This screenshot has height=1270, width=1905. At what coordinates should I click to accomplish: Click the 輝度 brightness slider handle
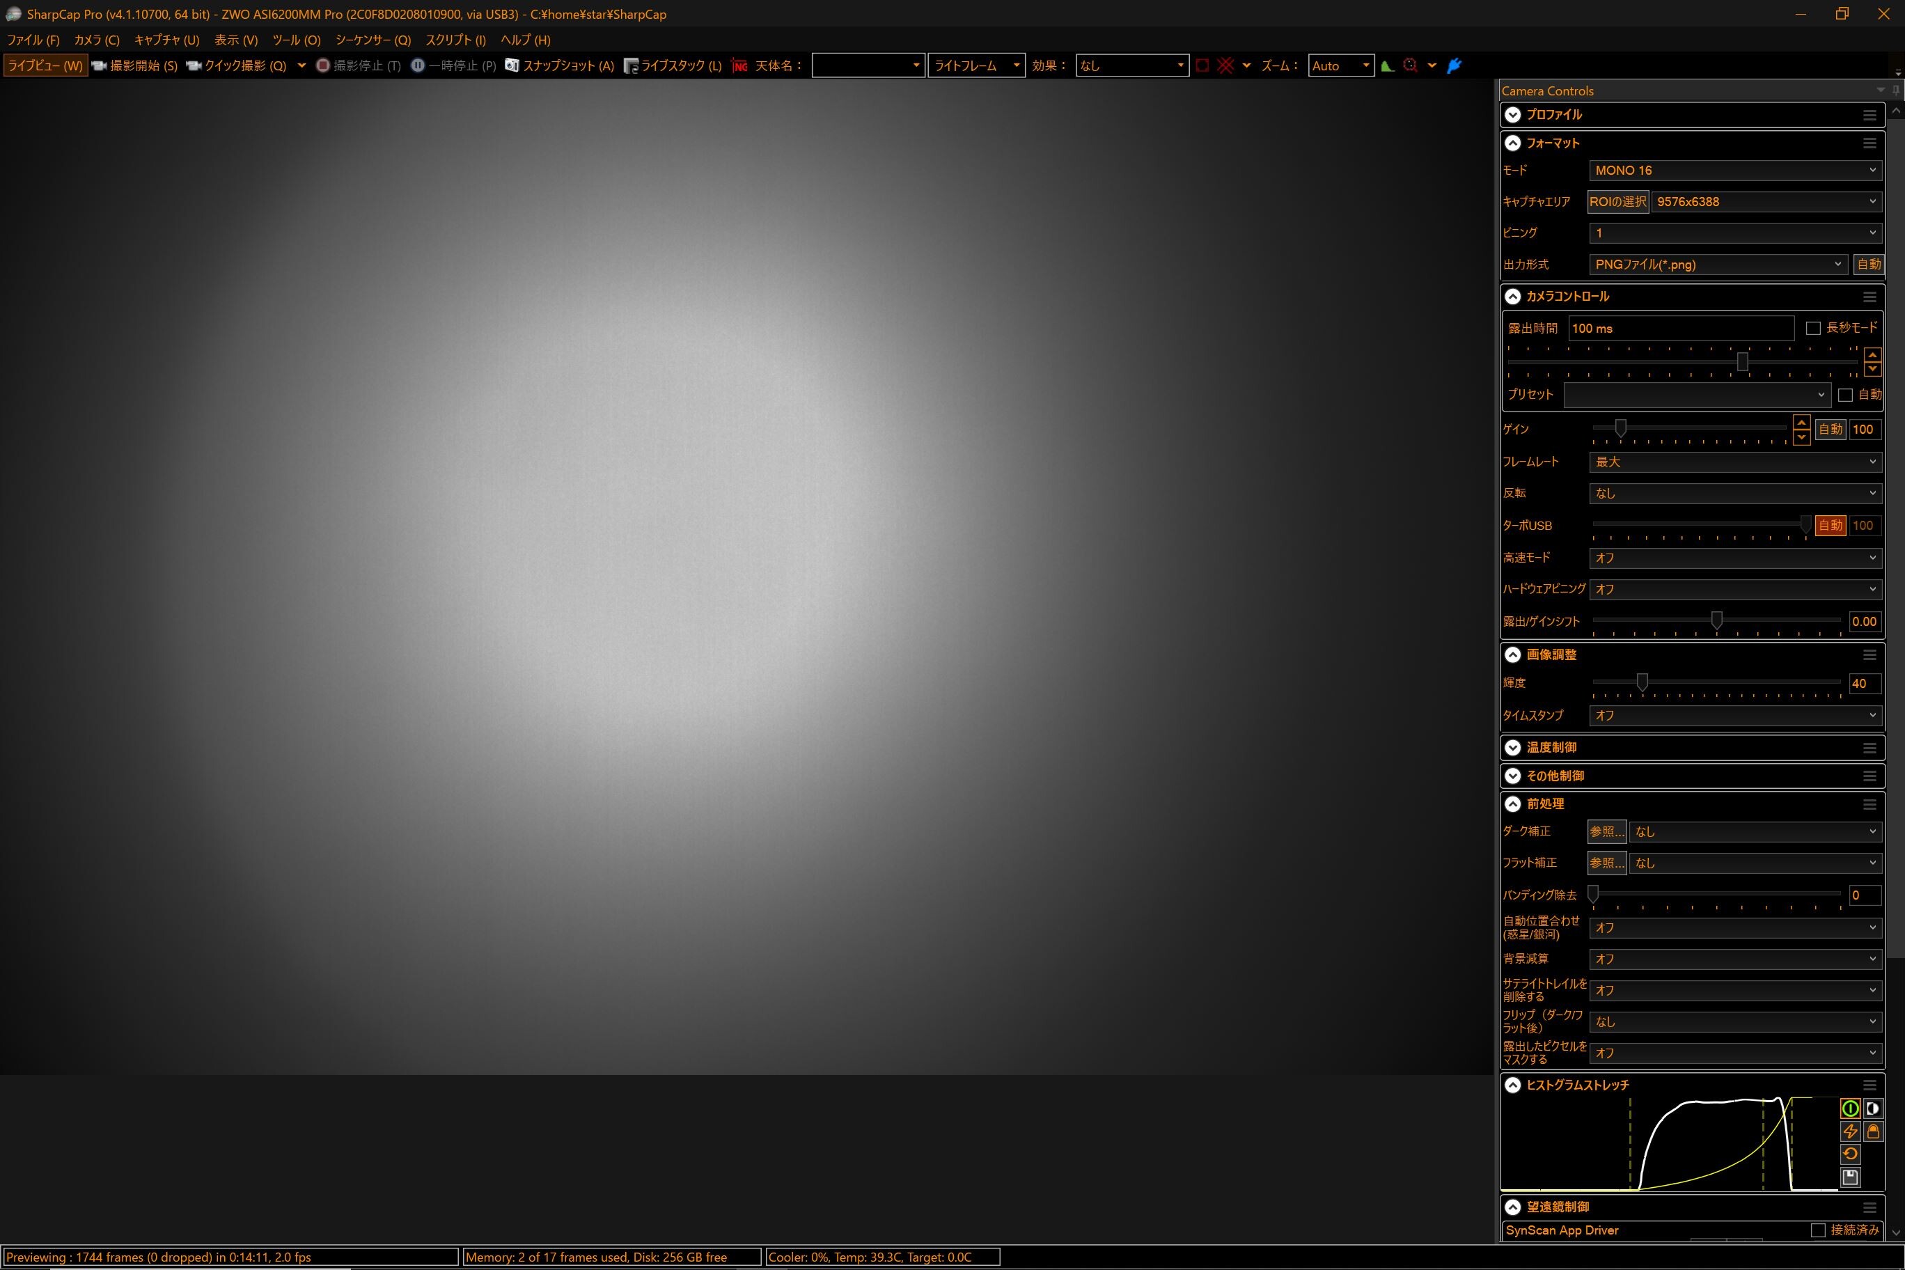click(1642, 683)
